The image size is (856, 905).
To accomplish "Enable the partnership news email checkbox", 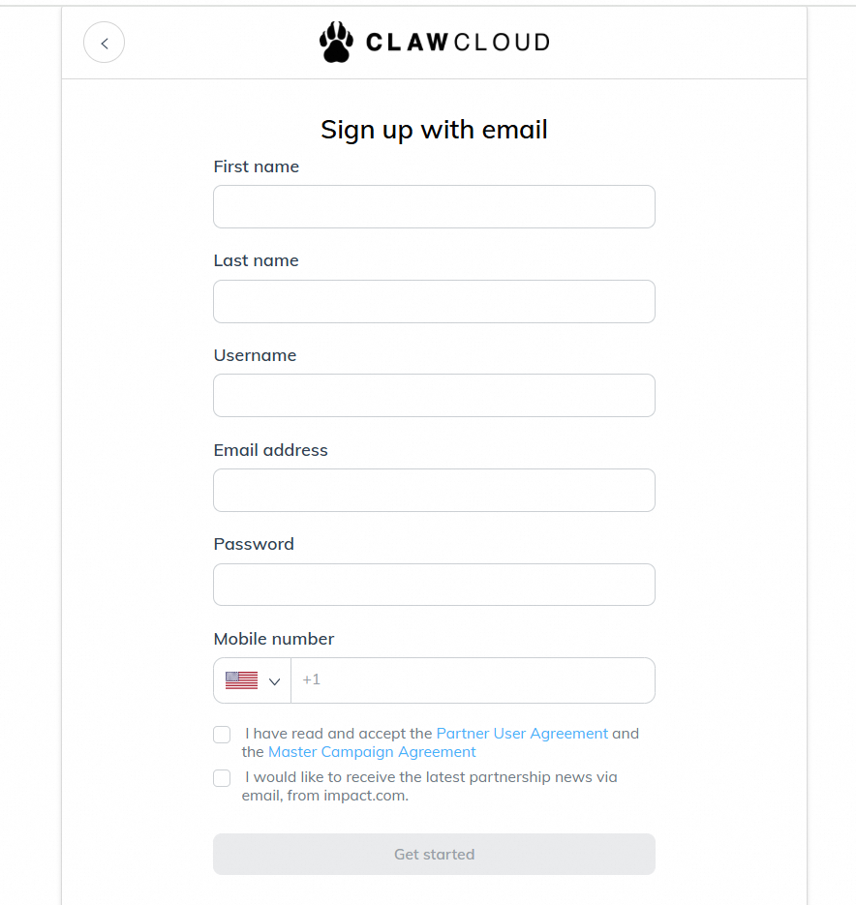I will pyautogui.click(x=223, y=778).
